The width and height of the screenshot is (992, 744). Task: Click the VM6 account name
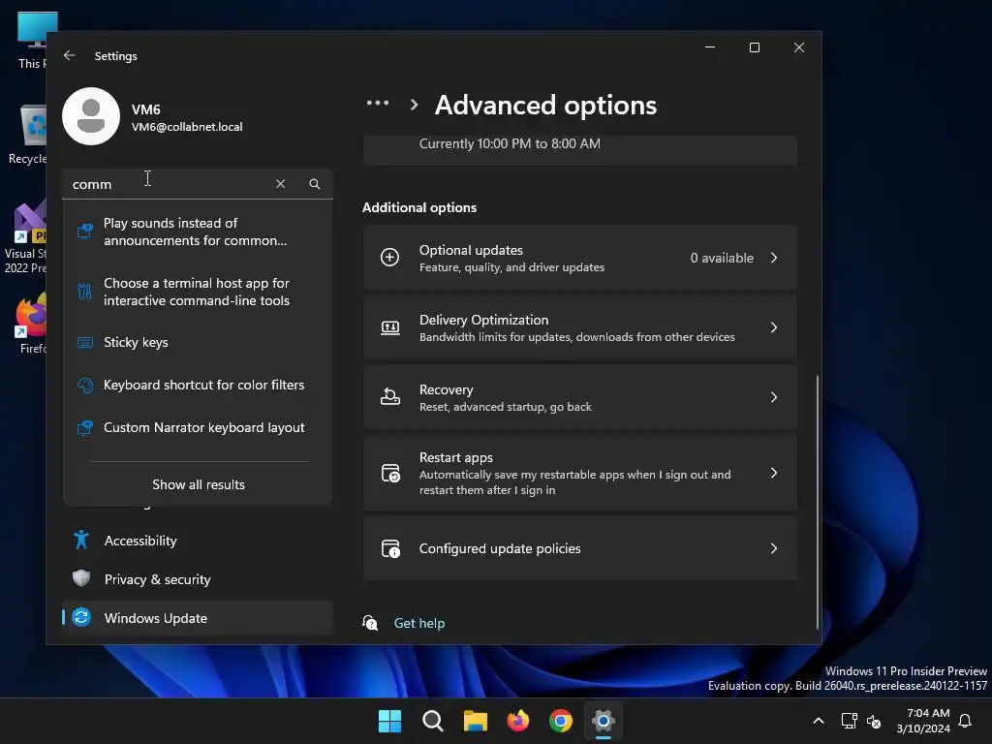146,109
